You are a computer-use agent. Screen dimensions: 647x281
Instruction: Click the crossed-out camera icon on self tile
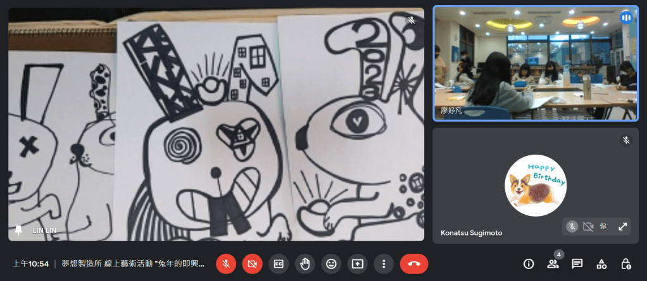[588, 226]
